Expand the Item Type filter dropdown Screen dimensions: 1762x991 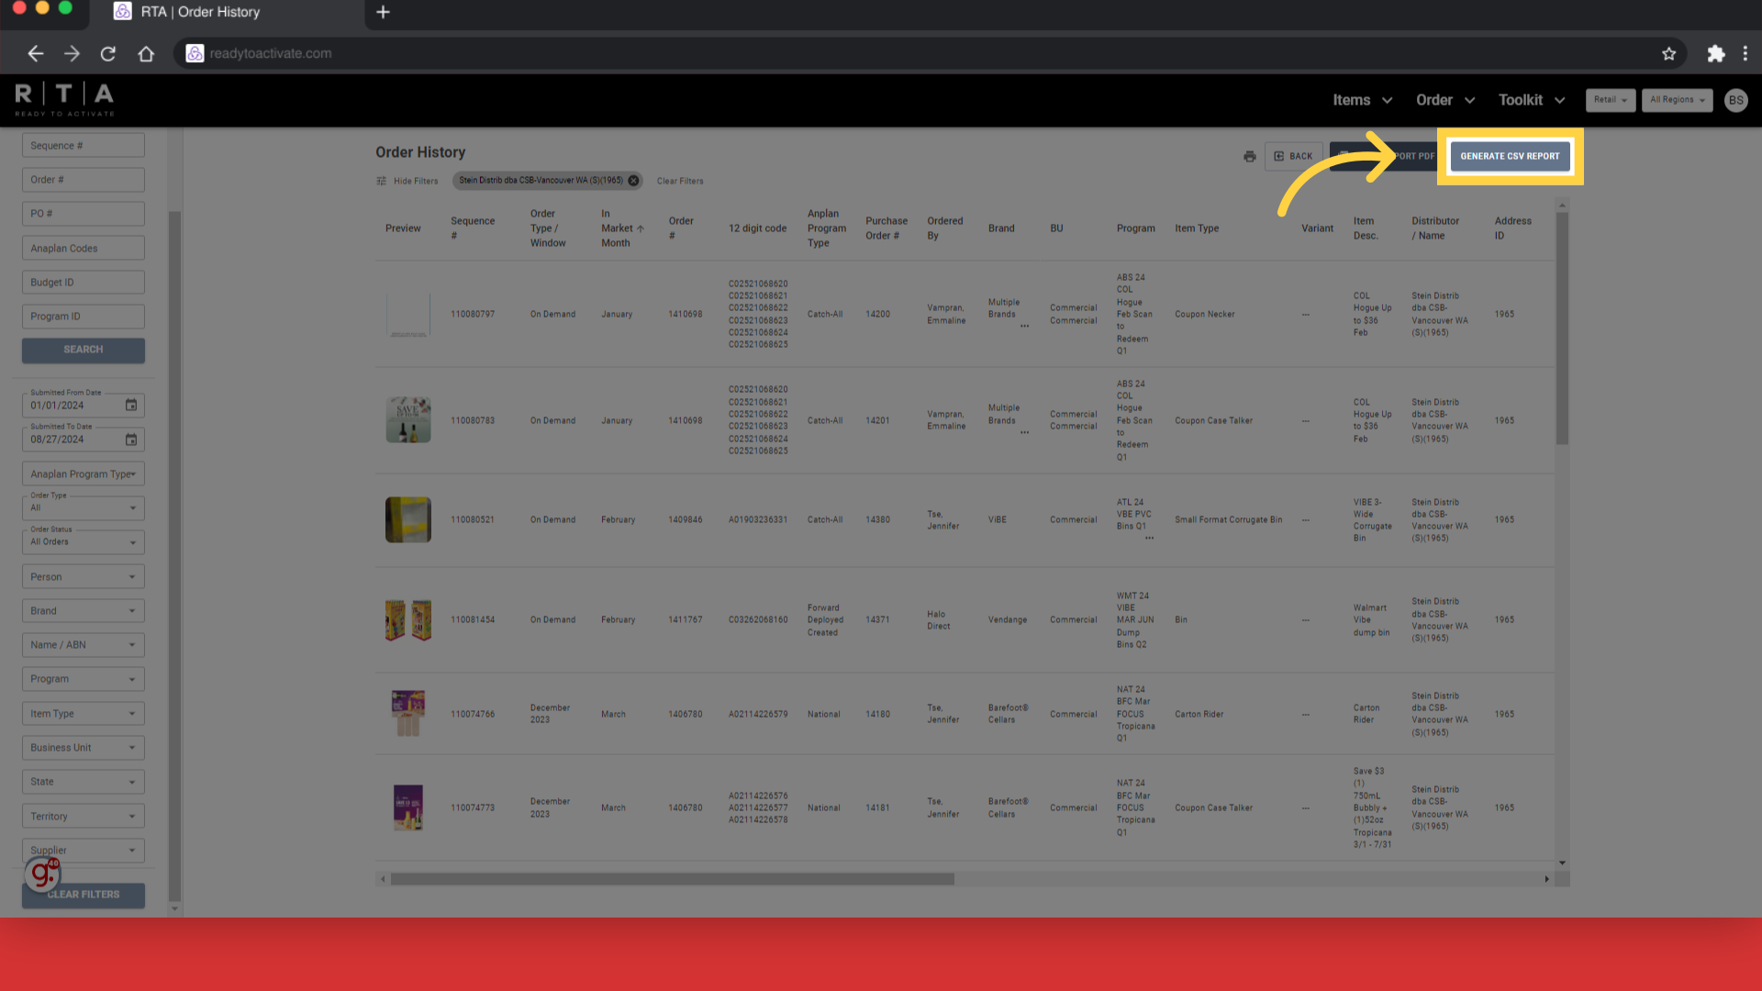click(x=83, y=714)
